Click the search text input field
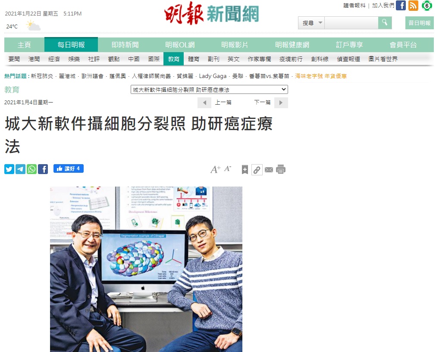Image resolution: width=436 pixels, height=352 pixels. [x=351, y=23]
